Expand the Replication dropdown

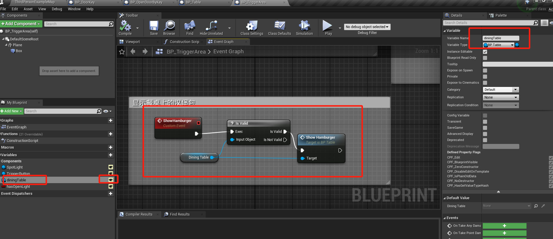[x=501, y=97]
